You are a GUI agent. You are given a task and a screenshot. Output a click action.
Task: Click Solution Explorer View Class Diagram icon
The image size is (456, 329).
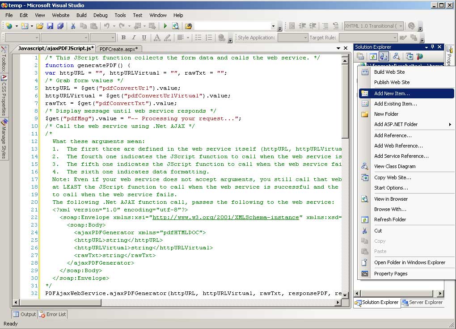pos(396,56)
